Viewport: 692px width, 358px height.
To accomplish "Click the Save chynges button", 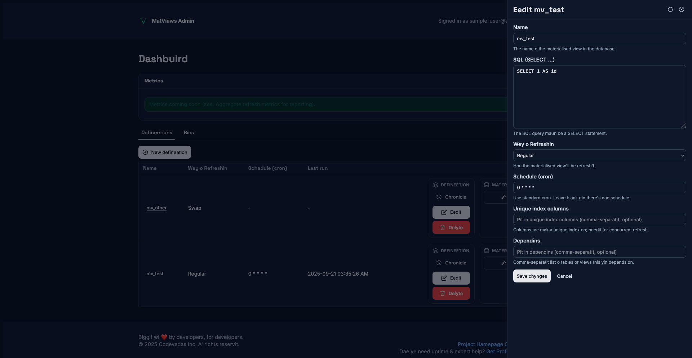I will pyautogui.click(x=532, y=276).
